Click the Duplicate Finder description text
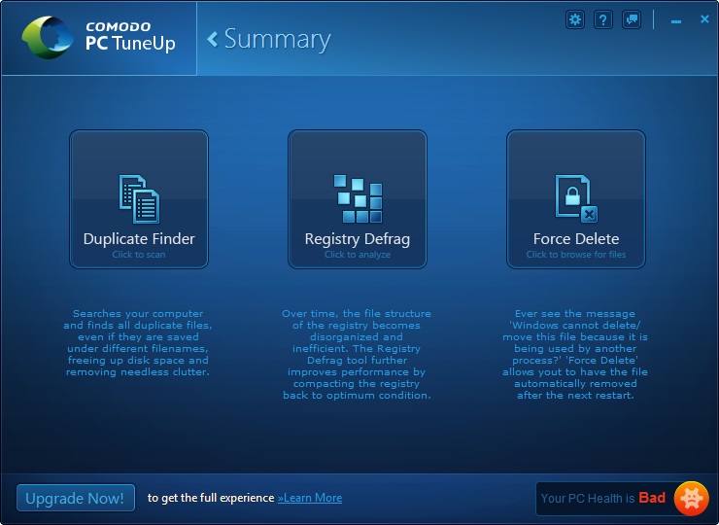 [138, 343]
